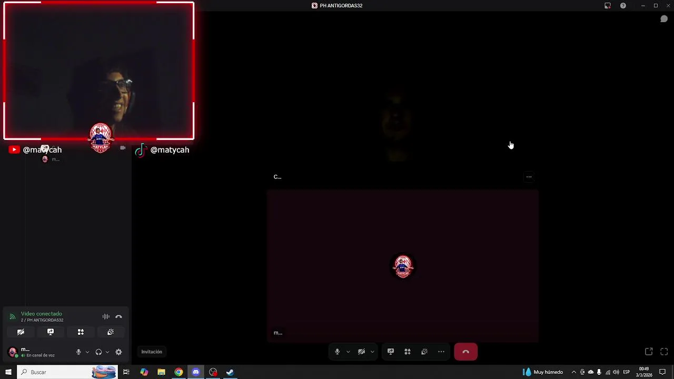This screenshot has width=674, height=379.
Task: Open the Discord help question mark icon
Action: pyautogui.click(x=623, y=6)
